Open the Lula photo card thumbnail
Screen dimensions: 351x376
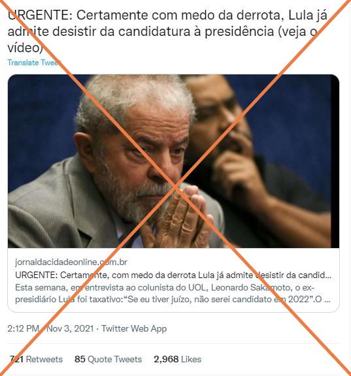(x=173, y=161)
